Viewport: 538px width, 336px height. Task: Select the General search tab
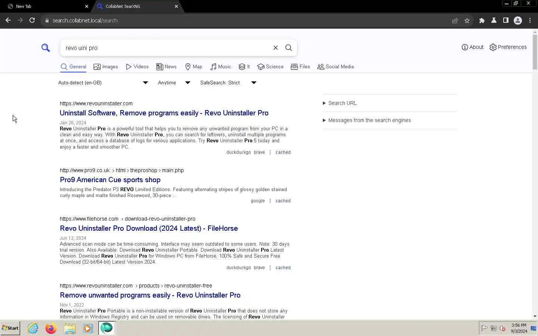tap(73, 67)
